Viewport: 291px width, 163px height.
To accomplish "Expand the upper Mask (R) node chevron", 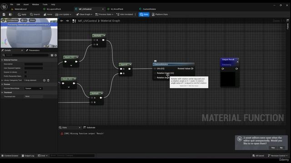I will tap(71, 65).
